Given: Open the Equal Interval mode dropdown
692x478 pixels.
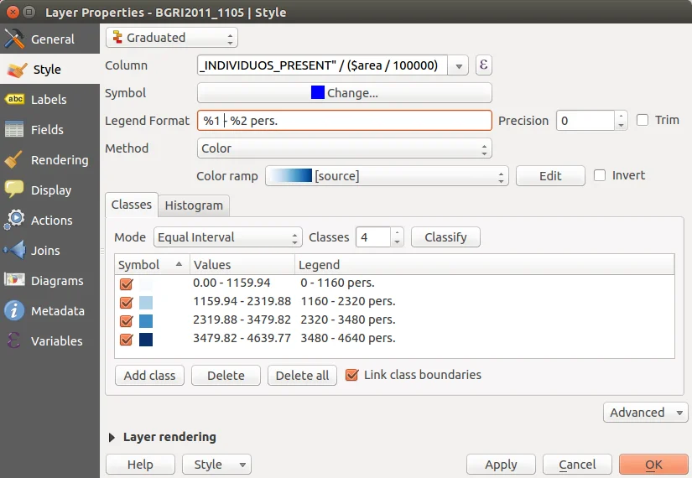Looking at the screenshot, I should click(x=227, y=237).
